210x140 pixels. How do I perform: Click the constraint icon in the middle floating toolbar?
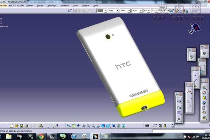click(x=189, y=92)
